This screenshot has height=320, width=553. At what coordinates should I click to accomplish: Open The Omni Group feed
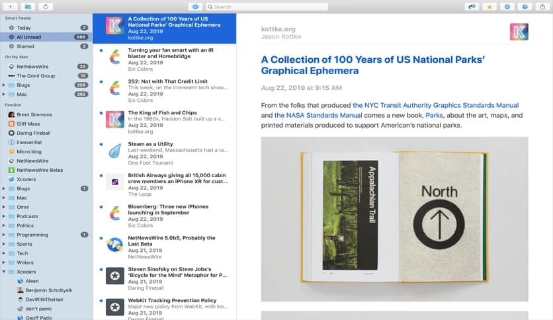[x=46, y=76]
